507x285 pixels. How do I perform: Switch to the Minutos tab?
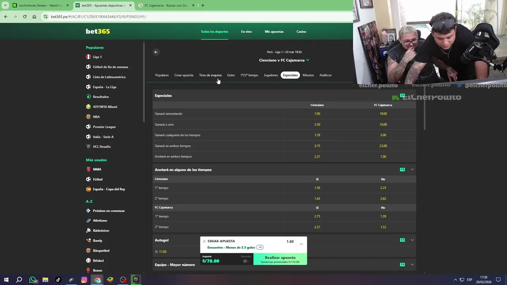308,75
